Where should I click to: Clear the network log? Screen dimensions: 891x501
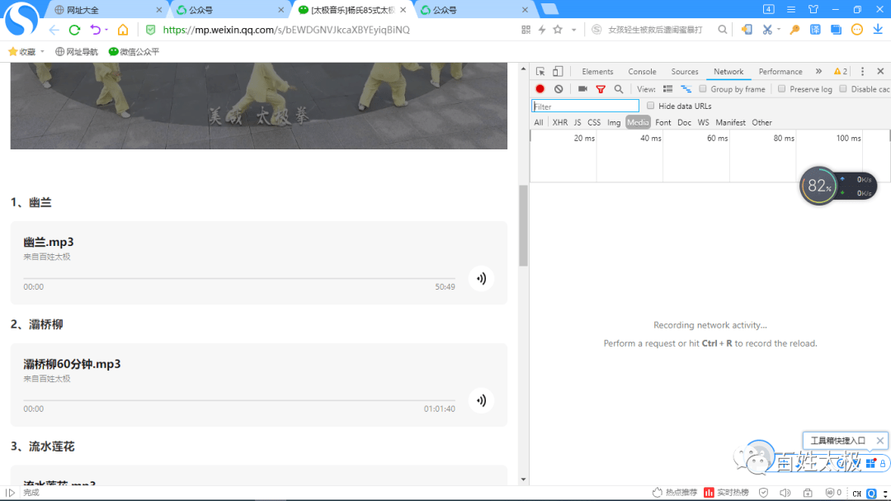tap(559, 89)
